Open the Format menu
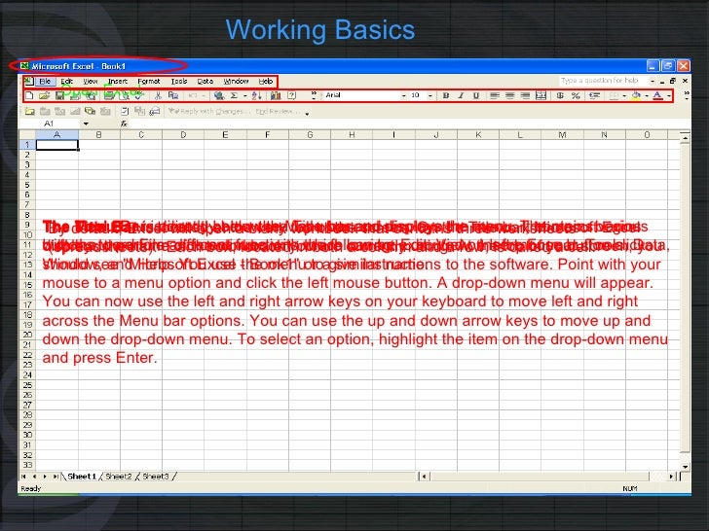This screenshot has height=531, width=709. (x=149, y=82)
